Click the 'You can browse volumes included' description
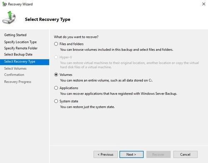Viewport: 208px width, 163px height. click(x=116, y=50)
